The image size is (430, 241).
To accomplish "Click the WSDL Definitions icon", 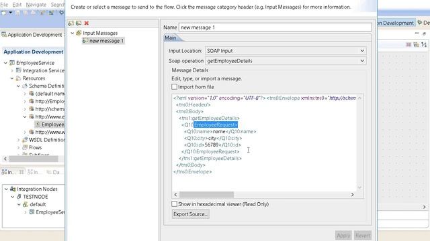I will point(25,140).
